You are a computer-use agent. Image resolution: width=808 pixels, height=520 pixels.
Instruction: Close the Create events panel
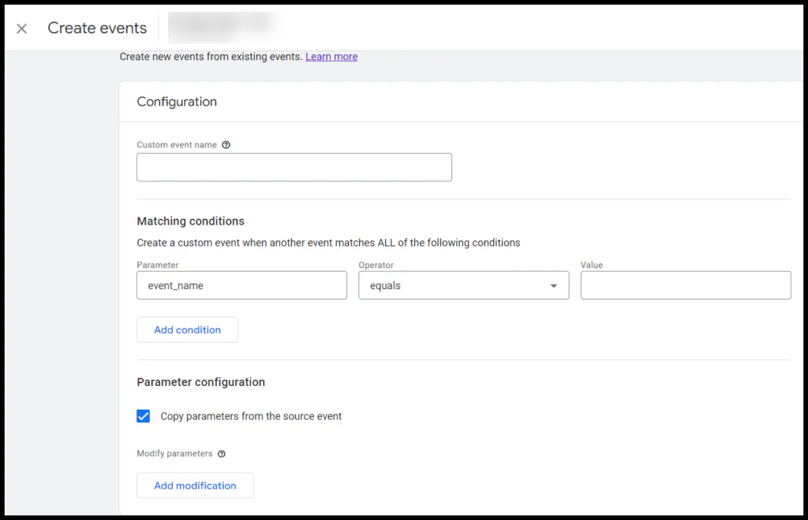tap(21, 29)
